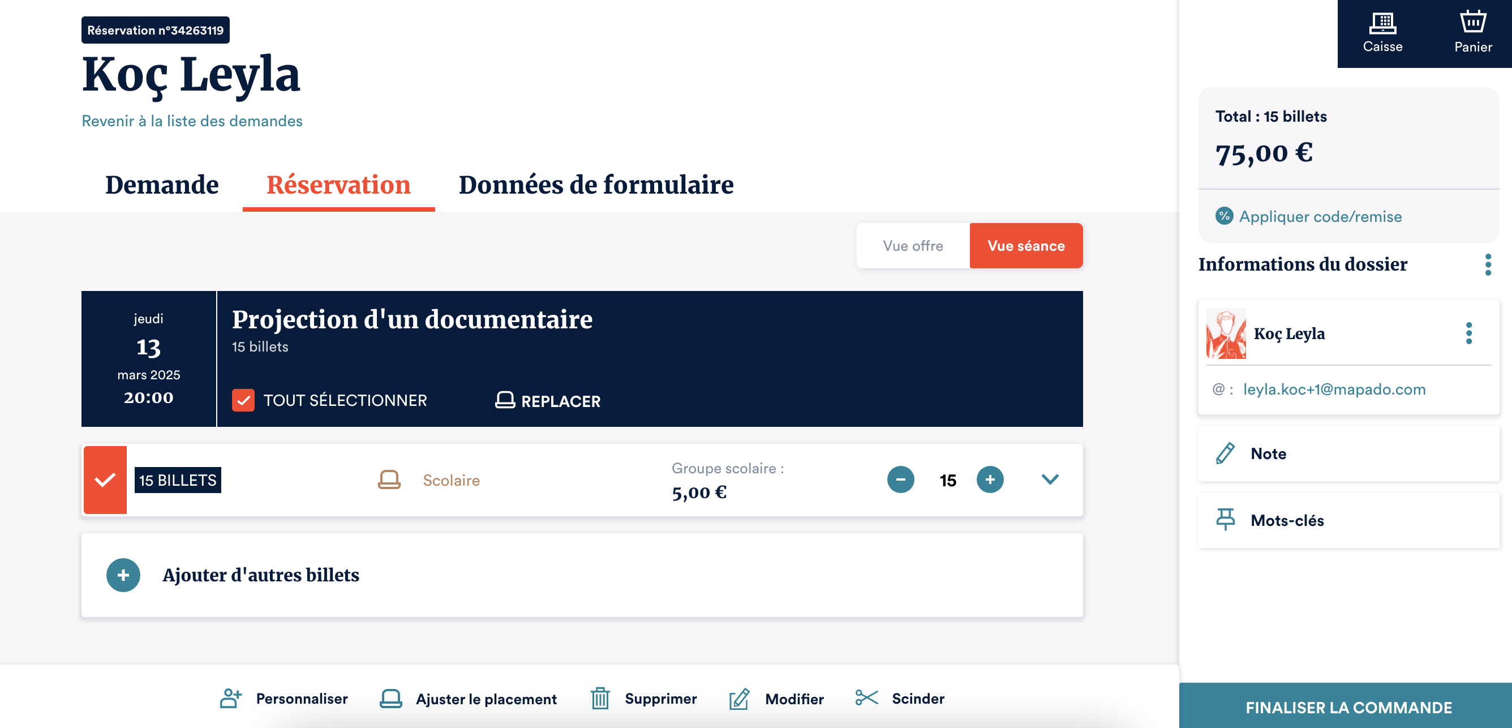Increase ticket quantity with plus stepper
The width and height of the screenshot is (1512, 728).
(x=990, y=479)
